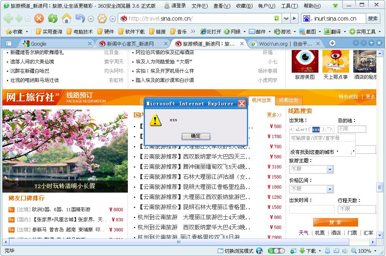This screenshot has height=256, width=386.
Task: Click the 搜索 button next to search box
Action: coord(373,19)
